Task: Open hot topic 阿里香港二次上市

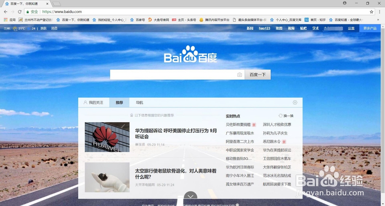Action: (x=240, y=141)
